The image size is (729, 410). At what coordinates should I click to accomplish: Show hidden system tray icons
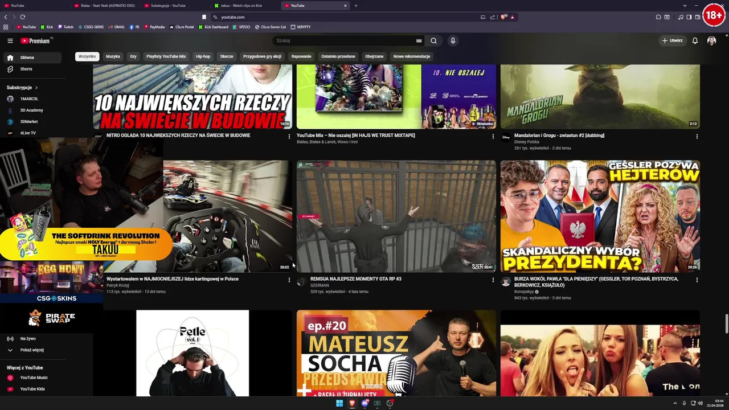coord(674,403)
